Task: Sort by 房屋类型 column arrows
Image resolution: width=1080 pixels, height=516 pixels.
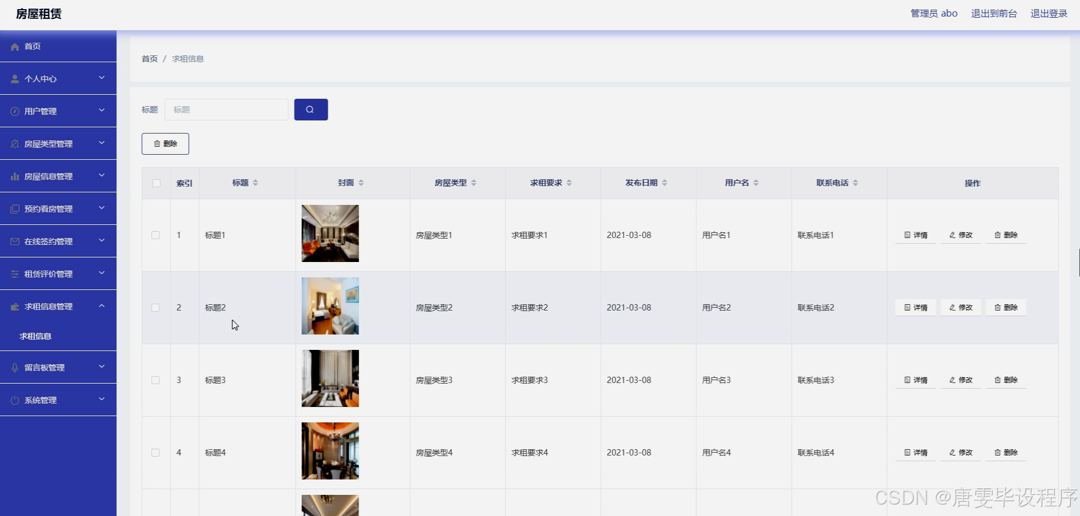Action: point(474,183)
